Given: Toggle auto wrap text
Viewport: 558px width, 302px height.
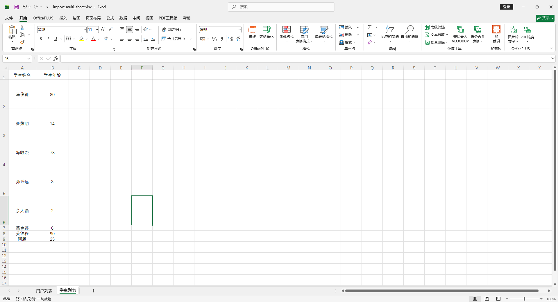Looking at the screenshot, I should pos(172,30).
